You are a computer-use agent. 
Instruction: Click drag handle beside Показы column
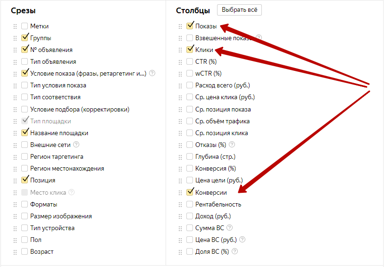180,26
